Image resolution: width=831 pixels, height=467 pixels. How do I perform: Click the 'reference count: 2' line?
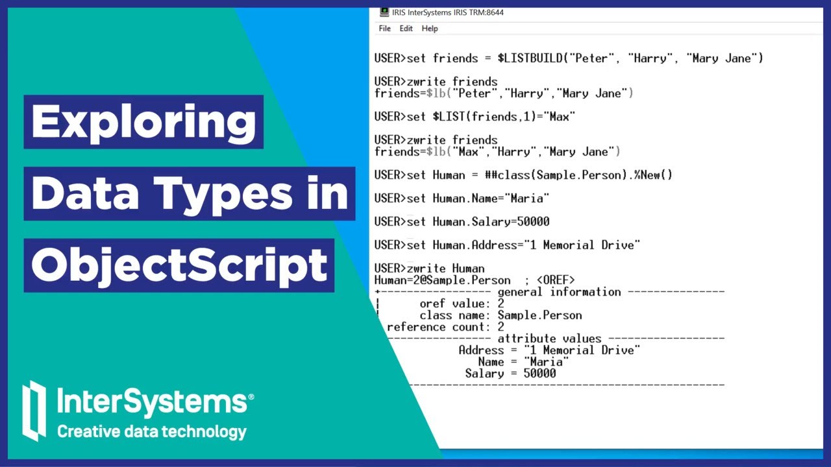pos(445,327)
